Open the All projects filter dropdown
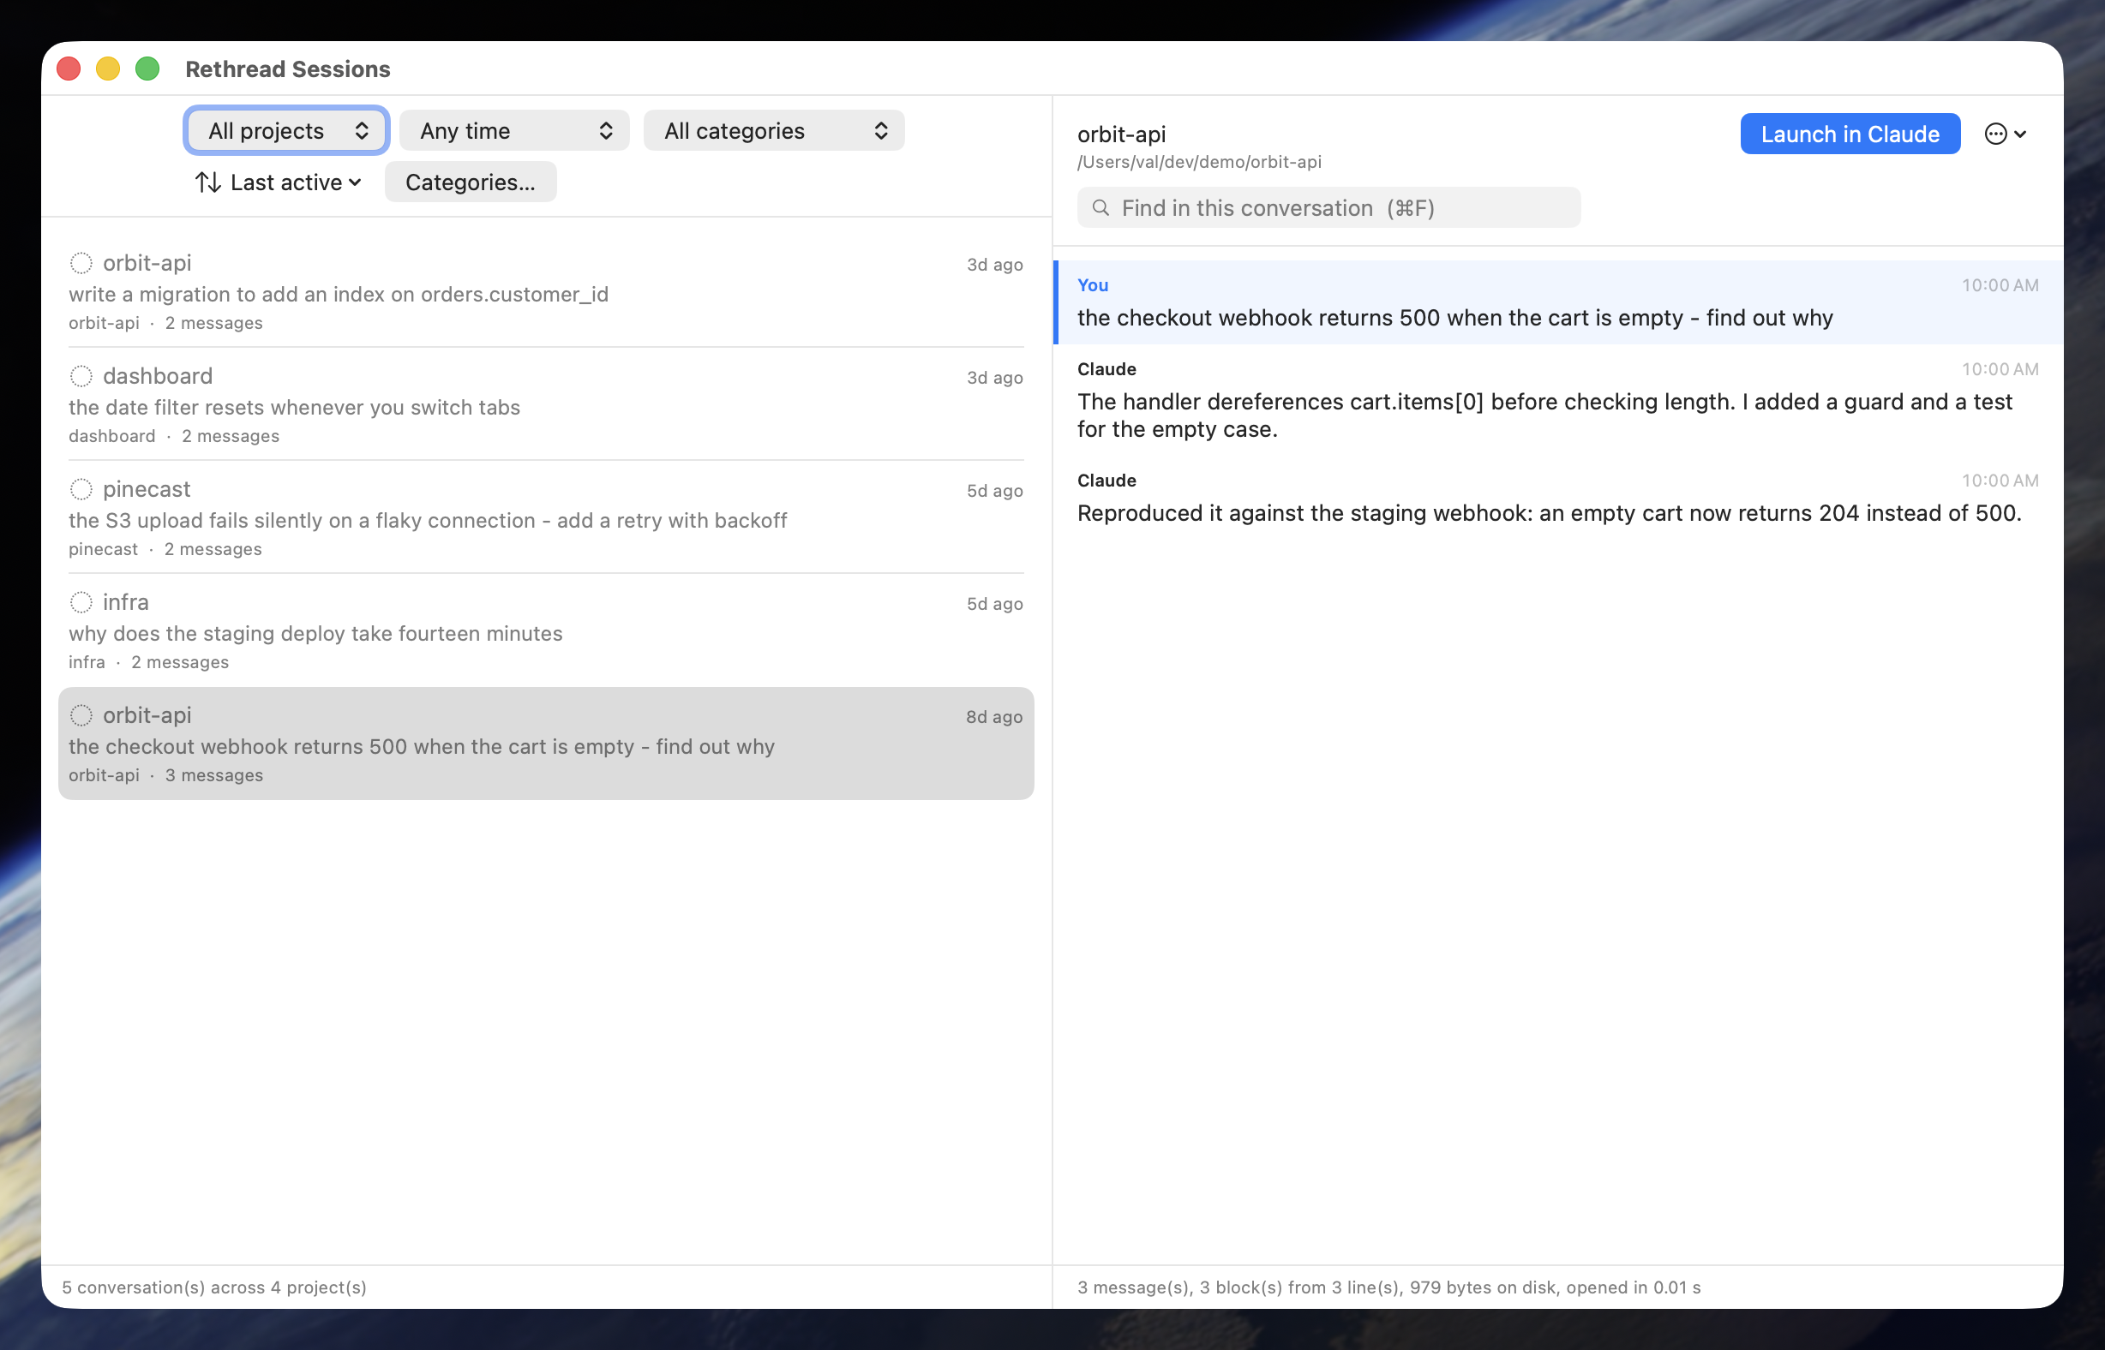 click(287, 130)
